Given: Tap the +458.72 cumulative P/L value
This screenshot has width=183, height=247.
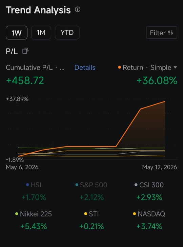Looking at the screenshot, I should point(25,80).
